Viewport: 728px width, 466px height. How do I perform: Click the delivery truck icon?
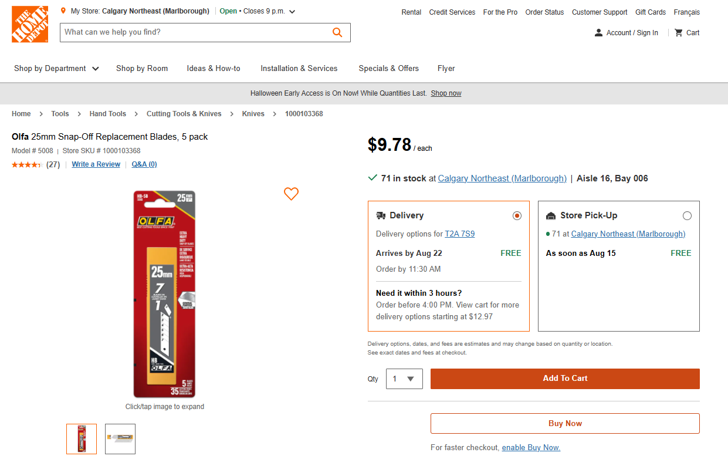(381, 215)
